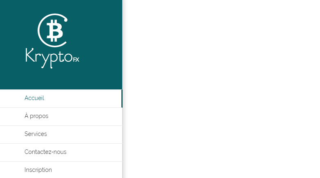Screen dimensions: 320x178
Task: Click the Services link label
Action: coord(36,134)
